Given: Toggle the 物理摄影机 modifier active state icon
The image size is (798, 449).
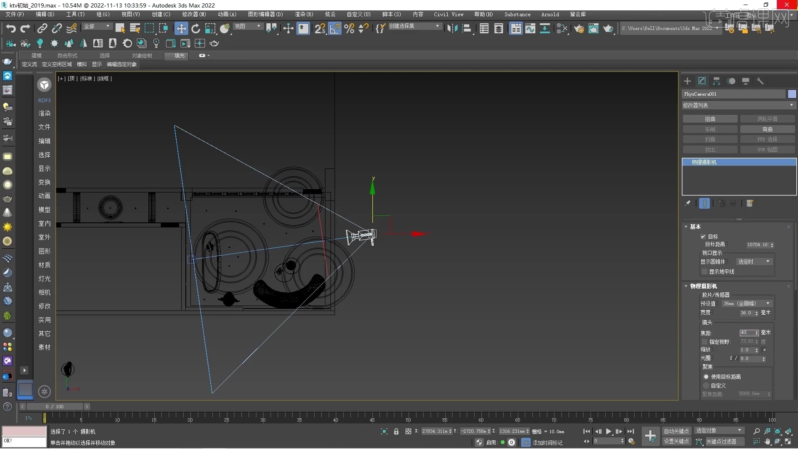Looking at the screenshot, I should [704, 203].
